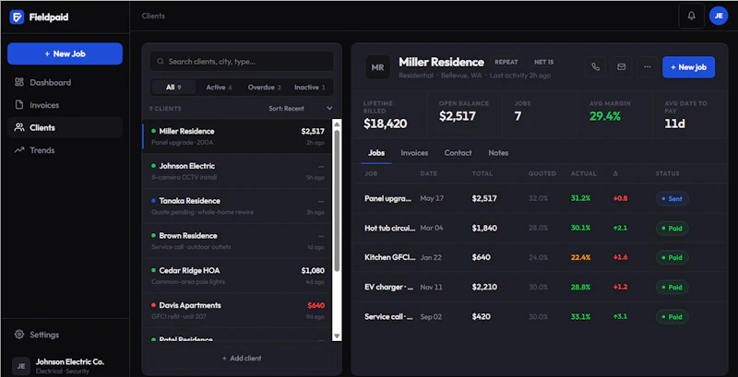
Task: Click the Fieldpaid logo icon
Action: click(x=17, y=17)
